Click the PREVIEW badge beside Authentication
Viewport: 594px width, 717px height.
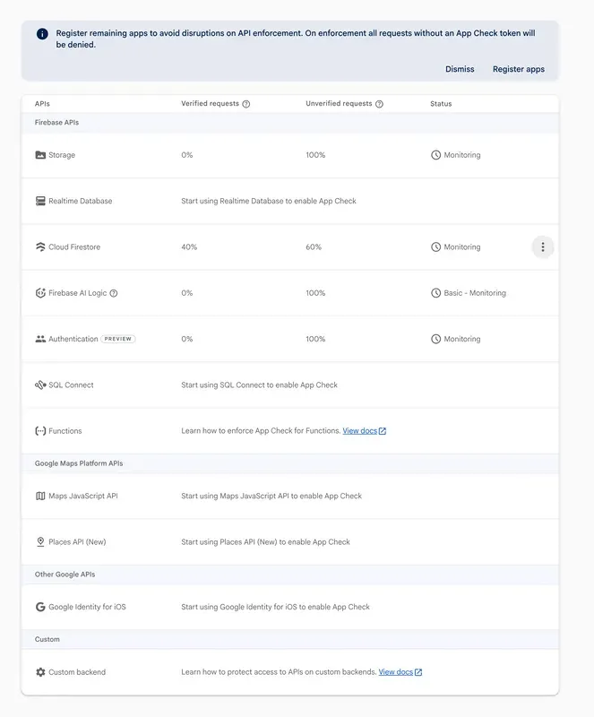click(x=118, y=339)
